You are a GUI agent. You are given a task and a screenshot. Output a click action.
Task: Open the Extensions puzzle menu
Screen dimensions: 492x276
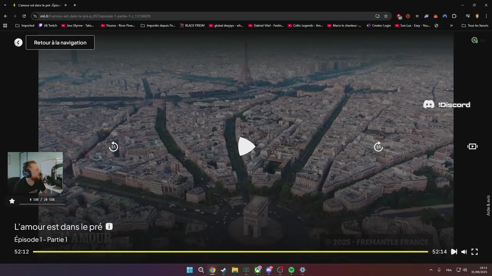click(x=454, y=16)
